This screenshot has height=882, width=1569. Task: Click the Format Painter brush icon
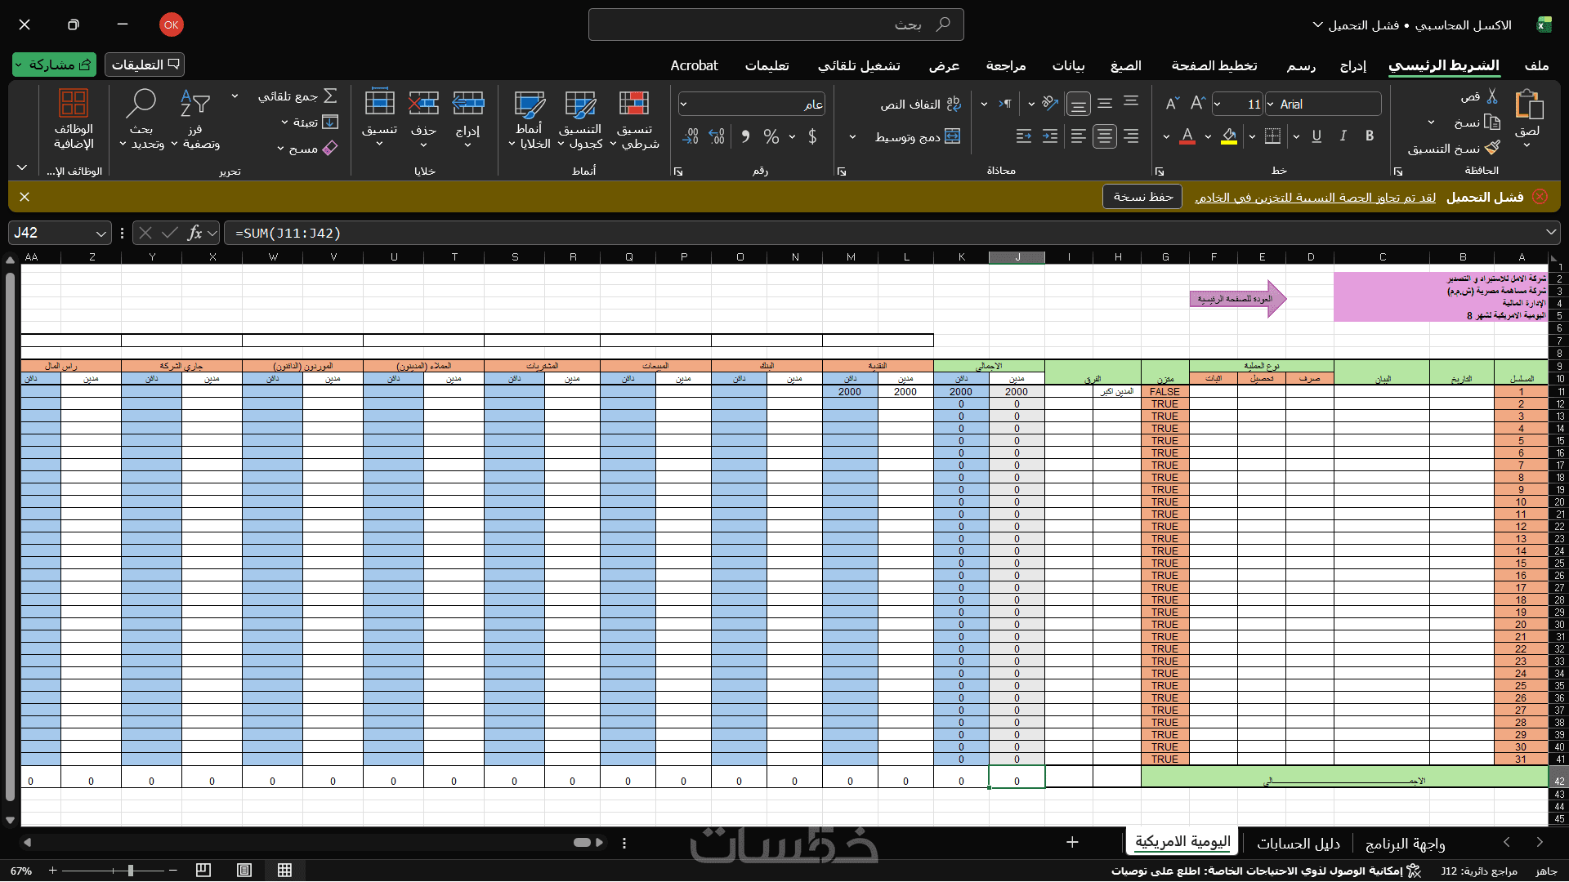(1492, 148)
